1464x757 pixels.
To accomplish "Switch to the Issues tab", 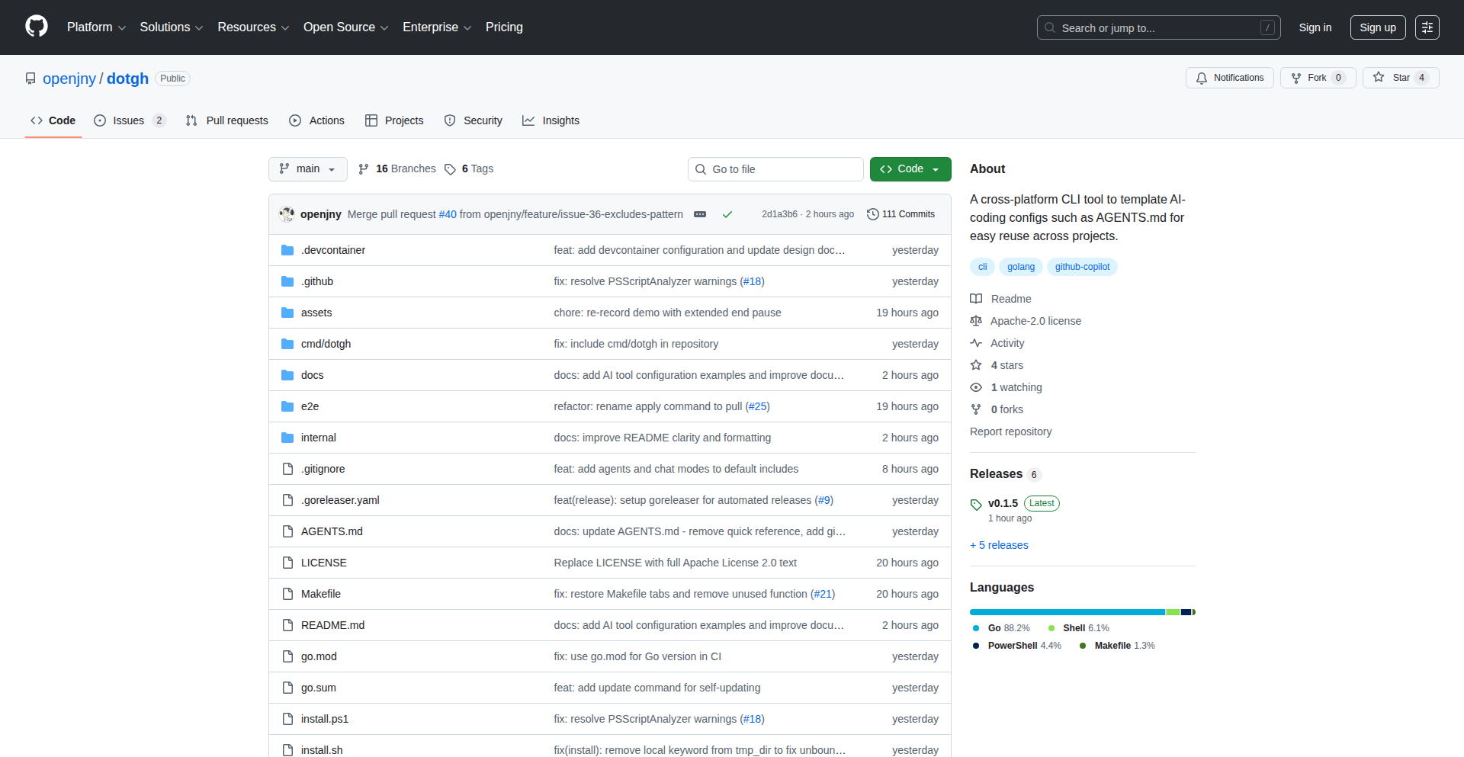I will 129,120.
